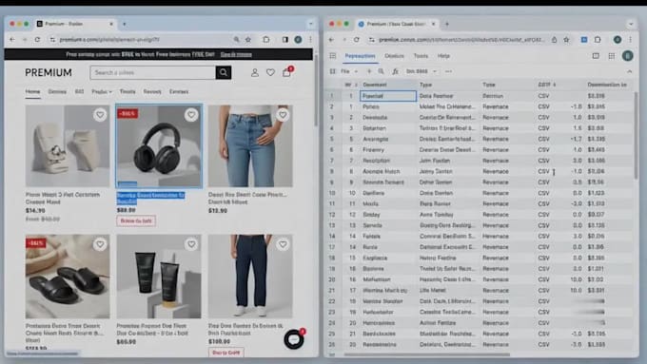Open the account profile icon in store header
The height and width of the screenshot is (364, 647).
(x=255, y=73)
